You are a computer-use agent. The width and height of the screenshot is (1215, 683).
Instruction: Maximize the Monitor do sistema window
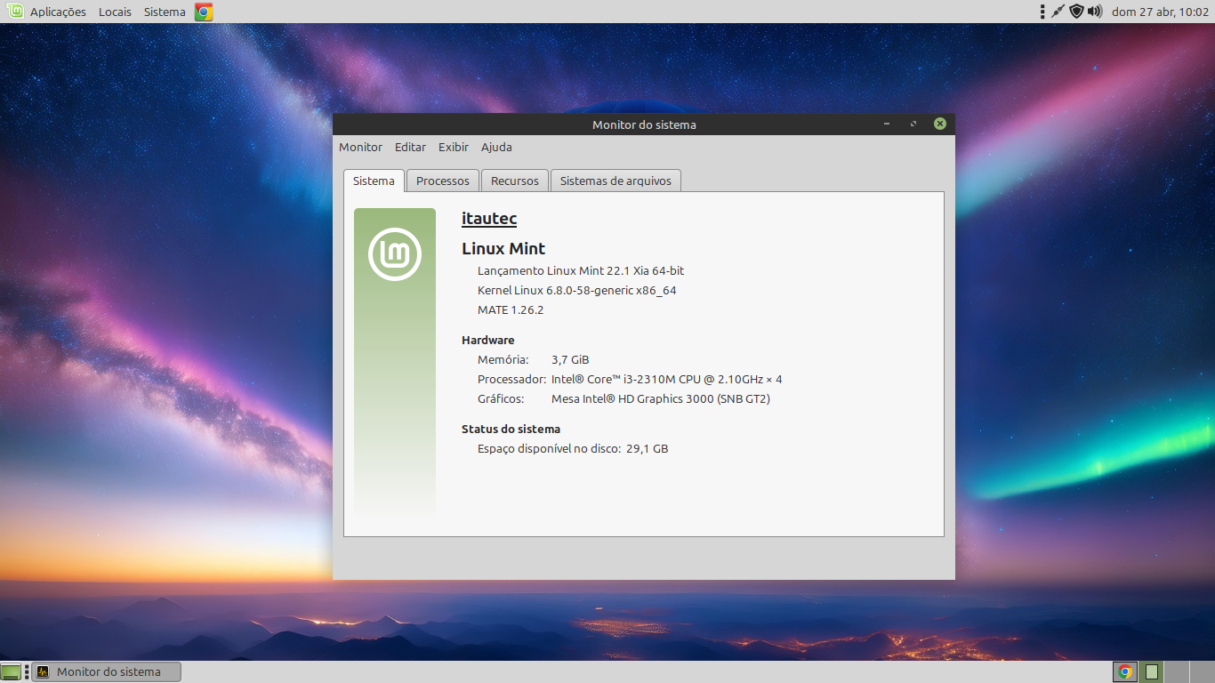pos(913,124)
